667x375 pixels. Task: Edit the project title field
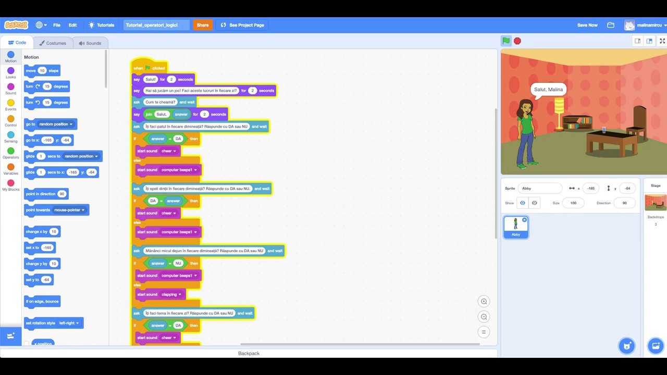coord(156,25)
